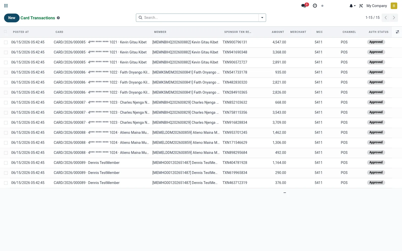Toggle the select-all header checkbox

tap(6, 32)
